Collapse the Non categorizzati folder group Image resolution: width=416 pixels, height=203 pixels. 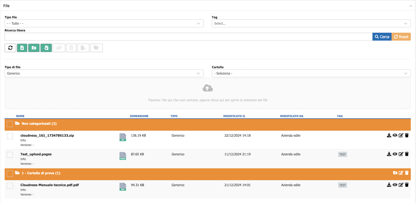tap(18, 124)
